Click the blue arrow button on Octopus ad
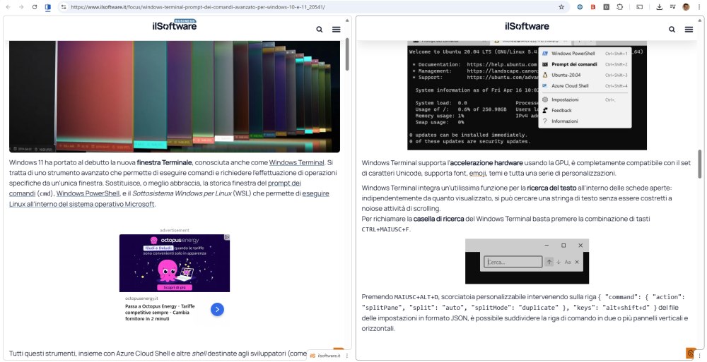Viewport: 707px width, 362px height. pos(217,309)
